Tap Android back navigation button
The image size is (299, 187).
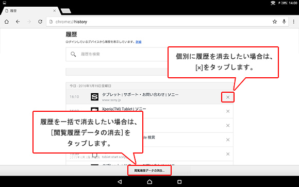[x=120, y=182]
